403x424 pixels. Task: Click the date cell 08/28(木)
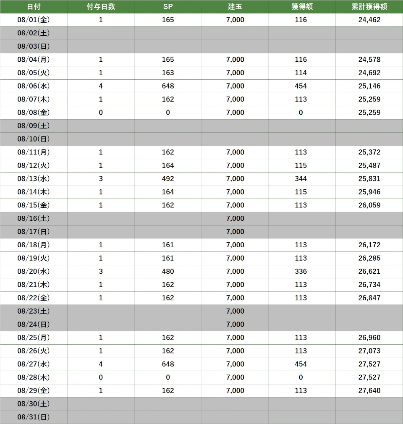pyautogui.click(x=34, y=377)
